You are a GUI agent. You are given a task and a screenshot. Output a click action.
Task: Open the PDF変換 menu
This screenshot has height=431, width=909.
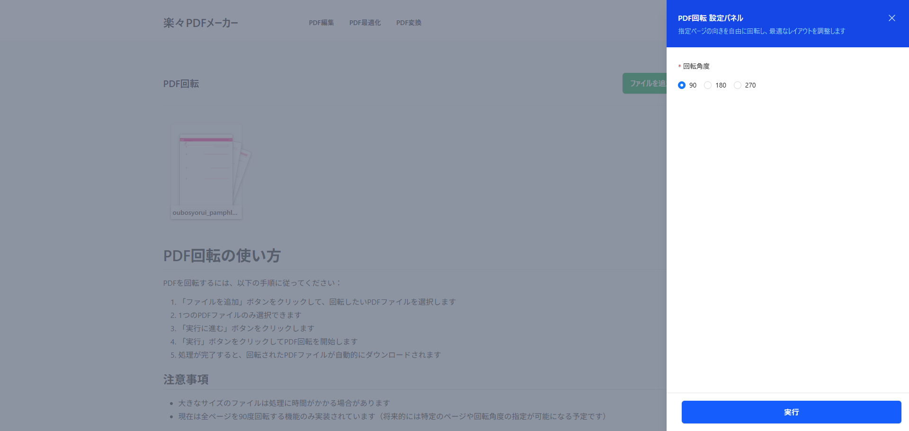click(x=409, y=23)
